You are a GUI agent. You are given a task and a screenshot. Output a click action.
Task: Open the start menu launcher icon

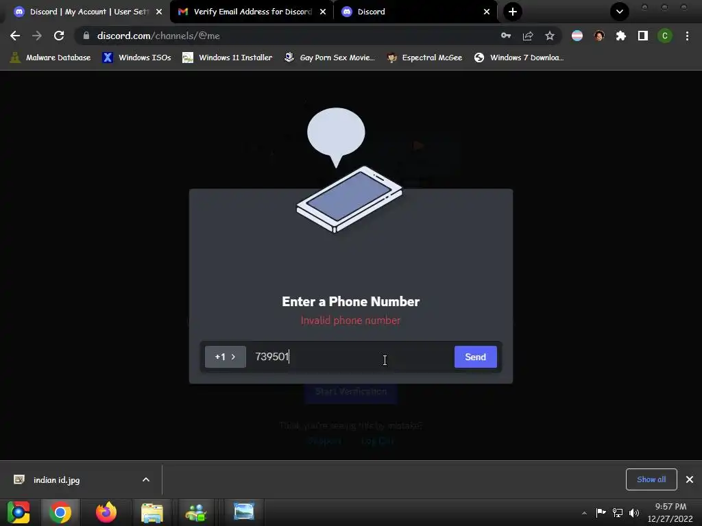pos(19,512)
